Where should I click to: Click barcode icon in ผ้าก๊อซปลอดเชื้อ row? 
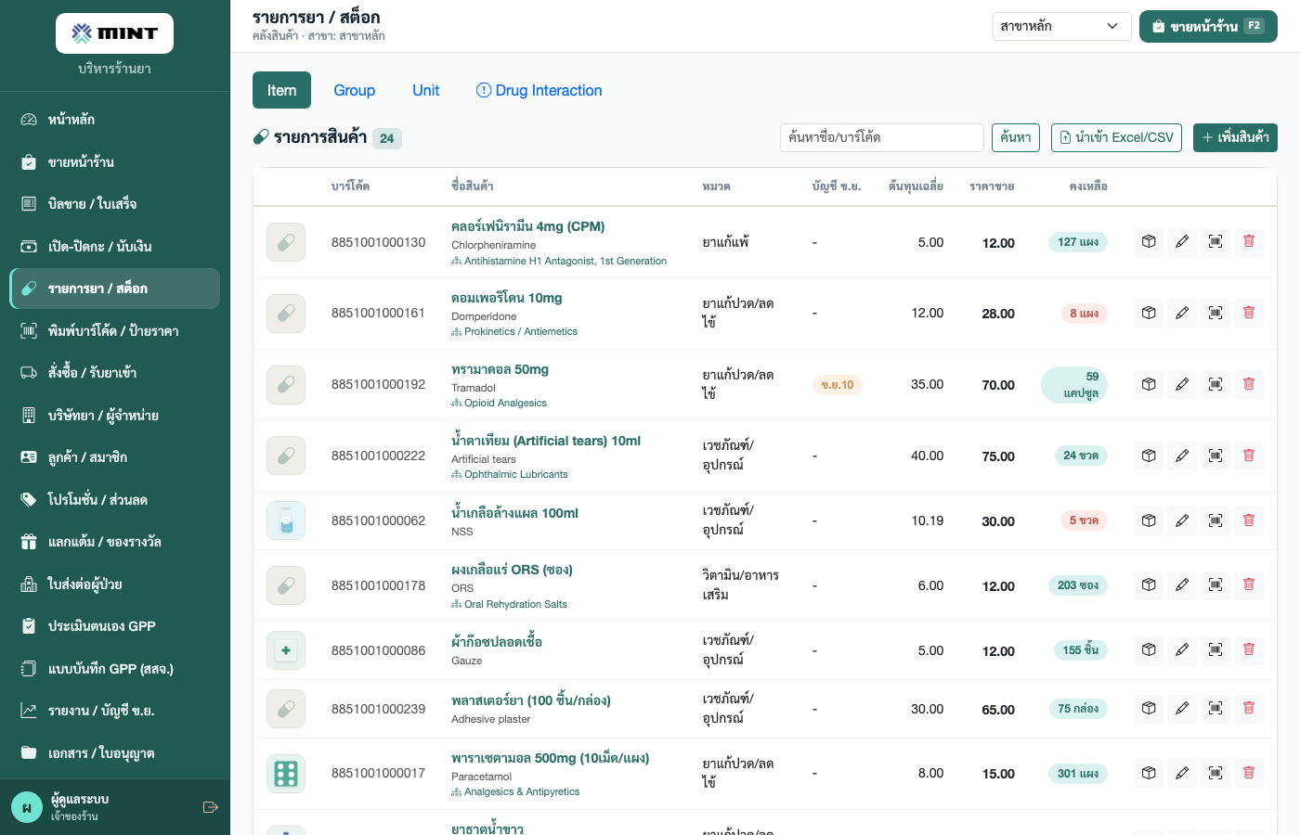click(1215, 650)
